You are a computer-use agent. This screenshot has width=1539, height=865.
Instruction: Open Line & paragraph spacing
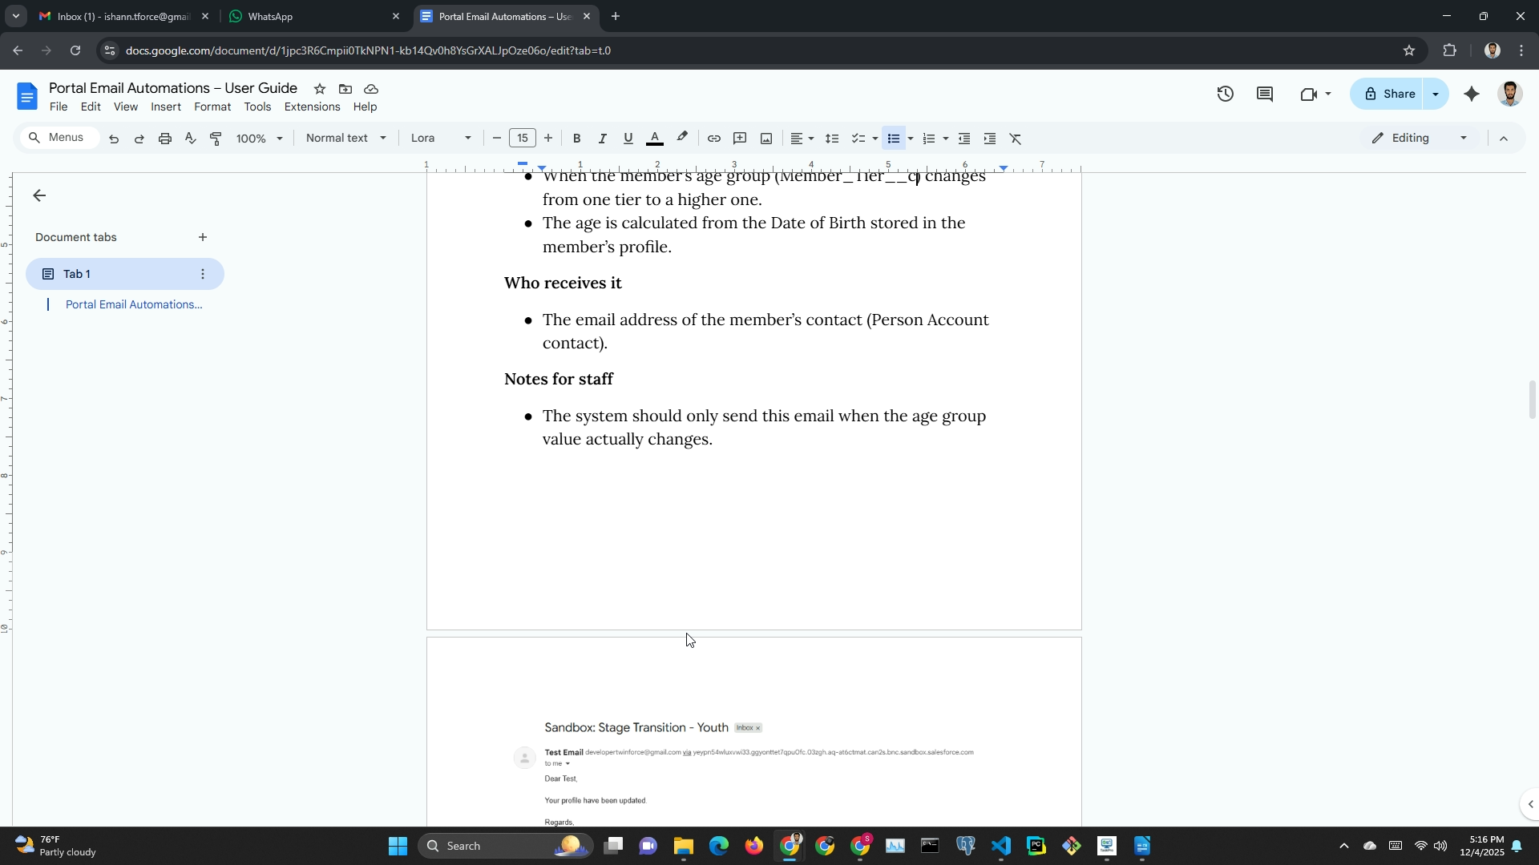[x=832, y=139]
